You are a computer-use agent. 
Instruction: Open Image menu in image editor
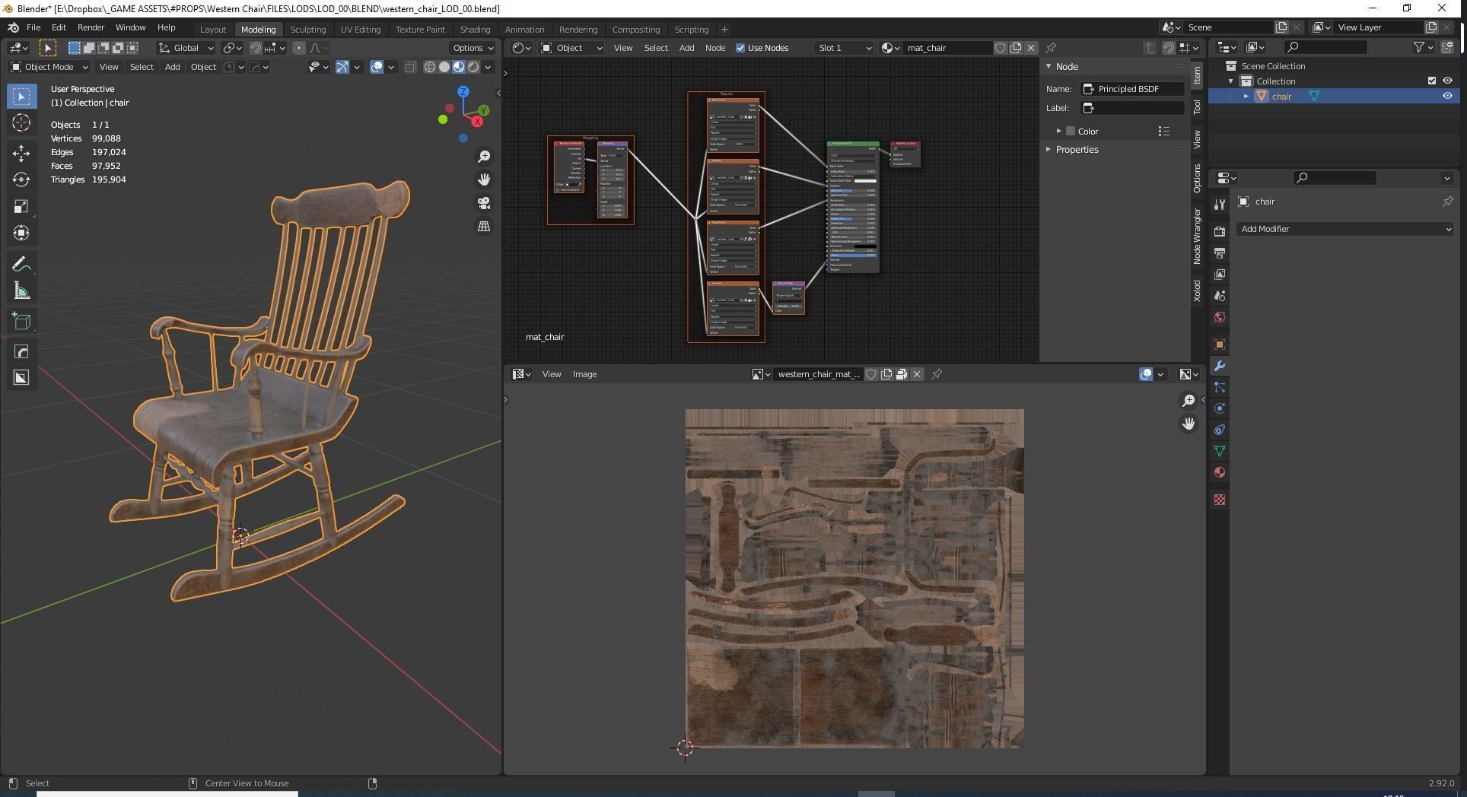[x=584, y=374]
